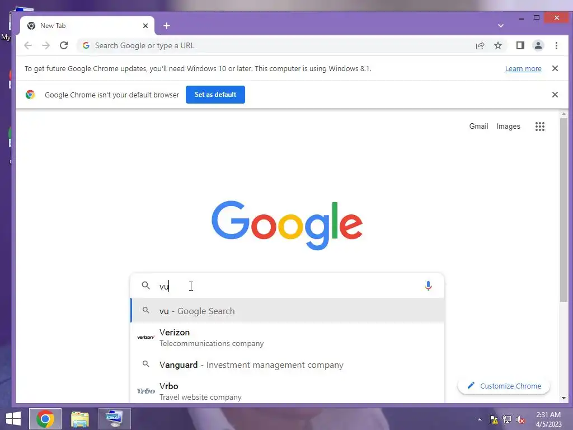Click the network tray icon
573x430 pixels.
(507, 419)
